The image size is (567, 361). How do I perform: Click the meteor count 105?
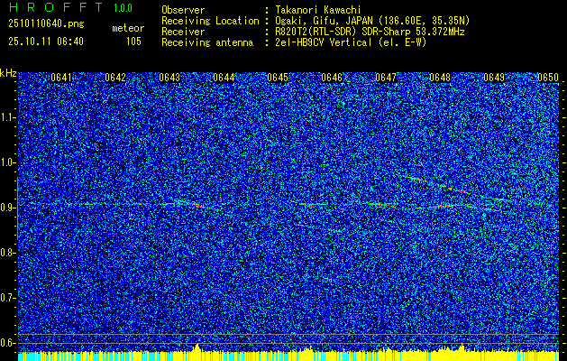click(133, 42)
